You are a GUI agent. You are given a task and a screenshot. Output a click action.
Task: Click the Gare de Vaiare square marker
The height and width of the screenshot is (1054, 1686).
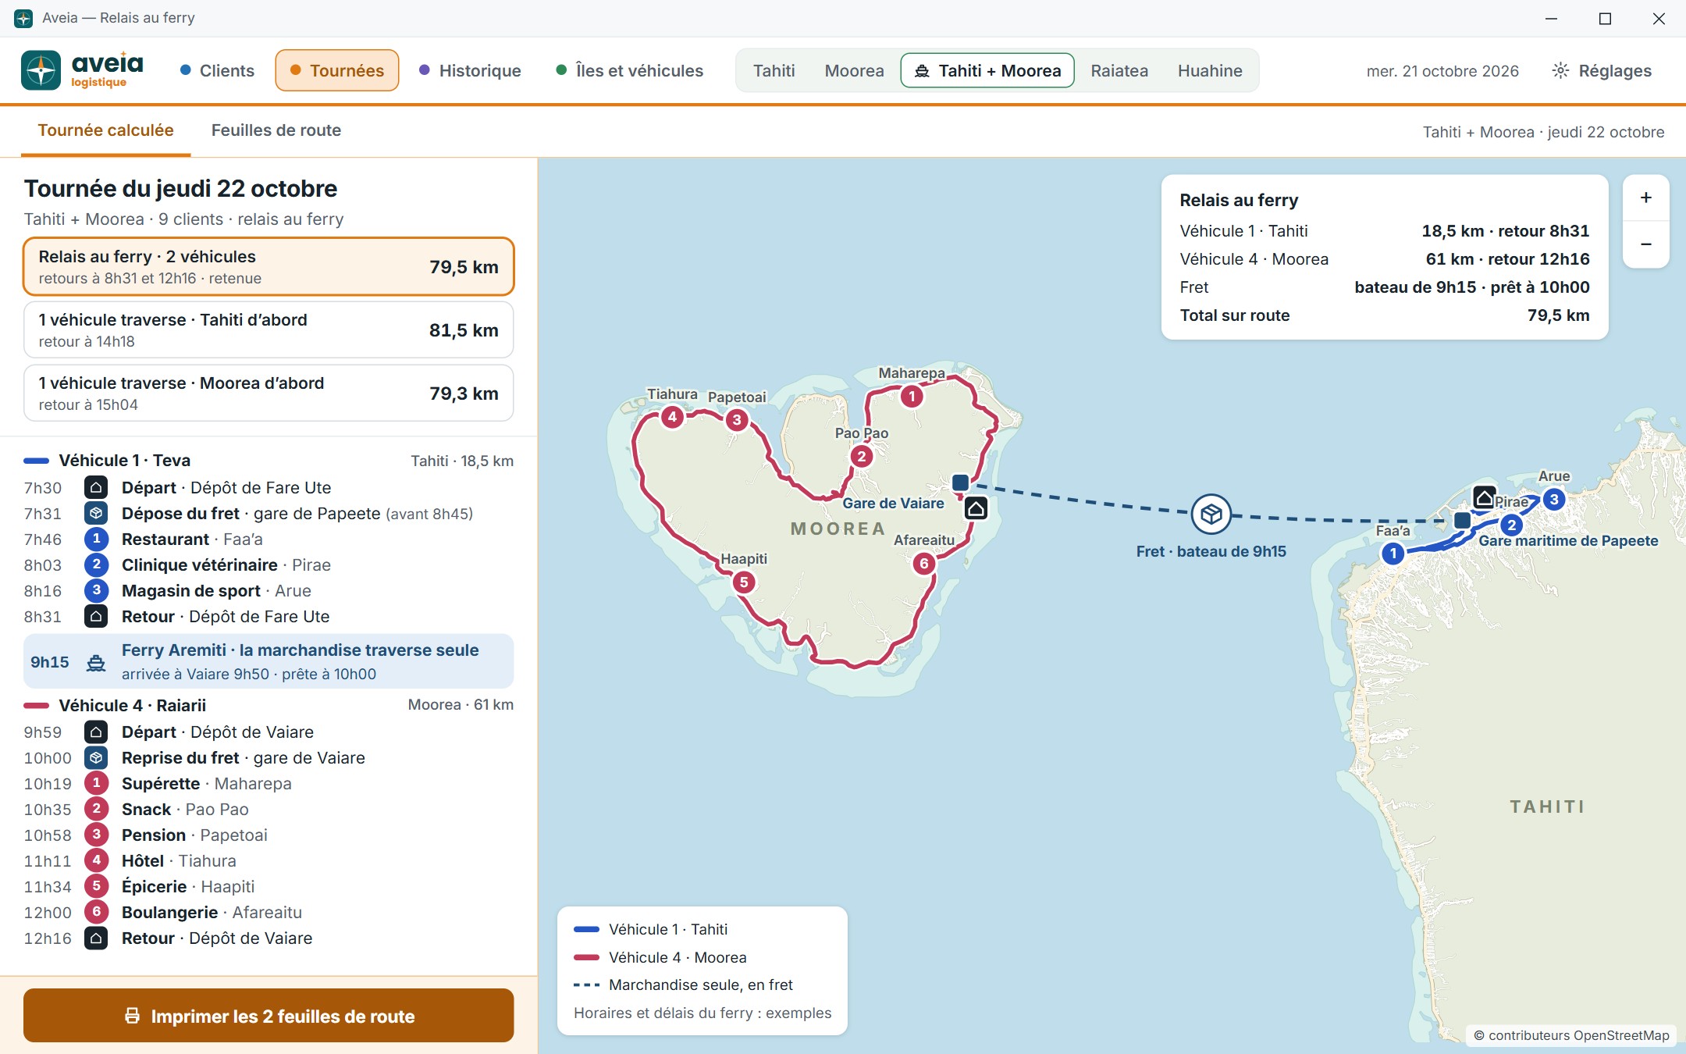point(961,482)
